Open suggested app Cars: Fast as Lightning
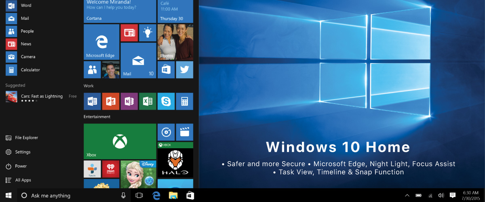 40,97
